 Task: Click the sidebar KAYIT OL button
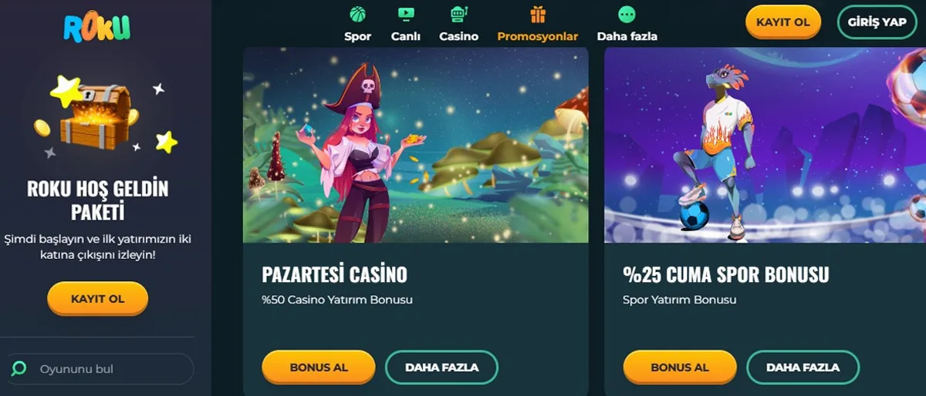click(97, 299)
